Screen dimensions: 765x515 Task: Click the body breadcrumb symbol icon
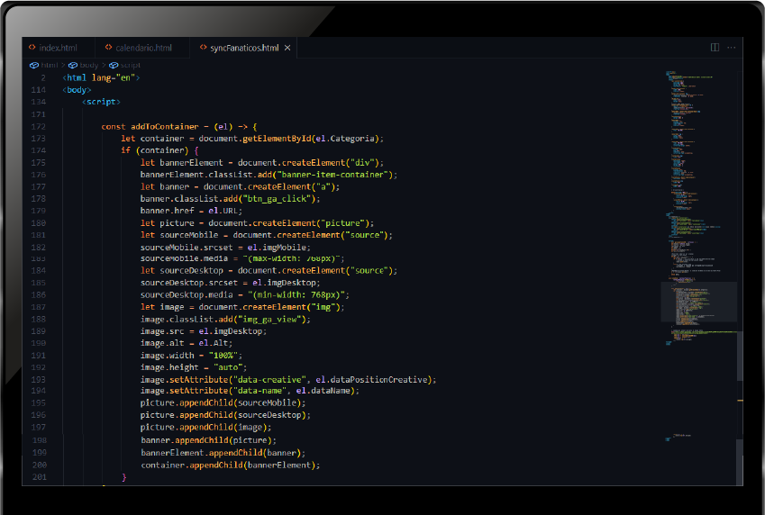(73, 65)
